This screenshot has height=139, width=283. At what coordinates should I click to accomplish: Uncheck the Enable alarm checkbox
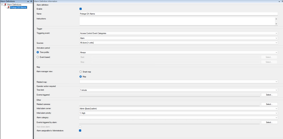(81, 9)
